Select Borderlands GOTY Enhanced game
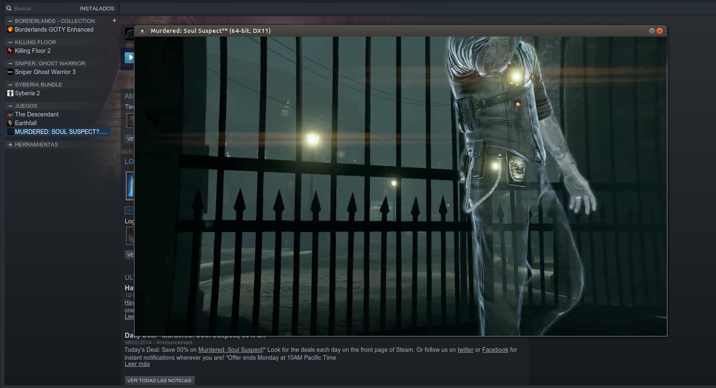Viewport: 716px width, 388px height. 54,30
